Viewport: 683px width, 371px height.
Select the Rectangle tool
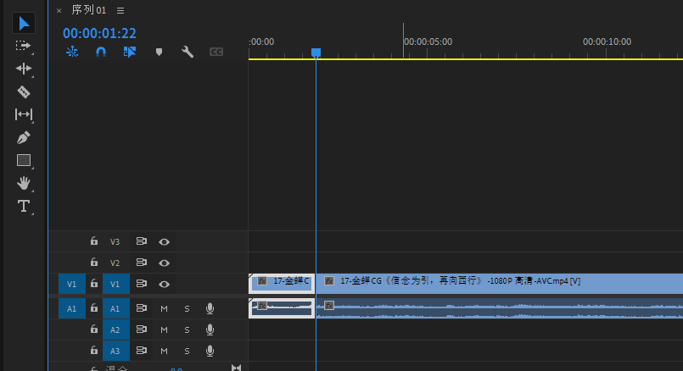point(24,160)
